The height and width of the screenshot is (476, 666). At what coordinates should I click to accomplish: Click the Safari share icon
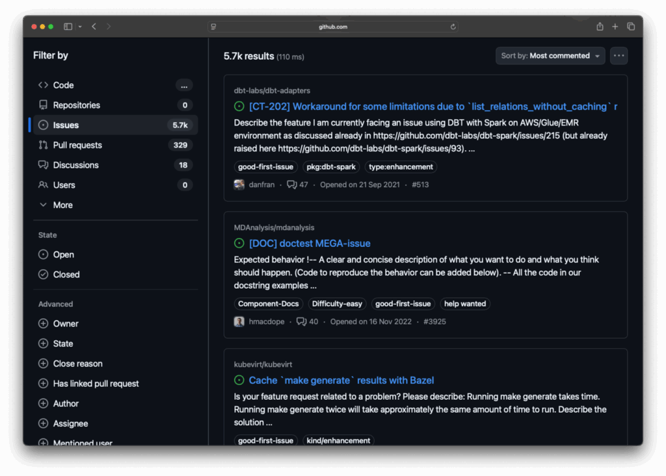(x=600, y=27)
